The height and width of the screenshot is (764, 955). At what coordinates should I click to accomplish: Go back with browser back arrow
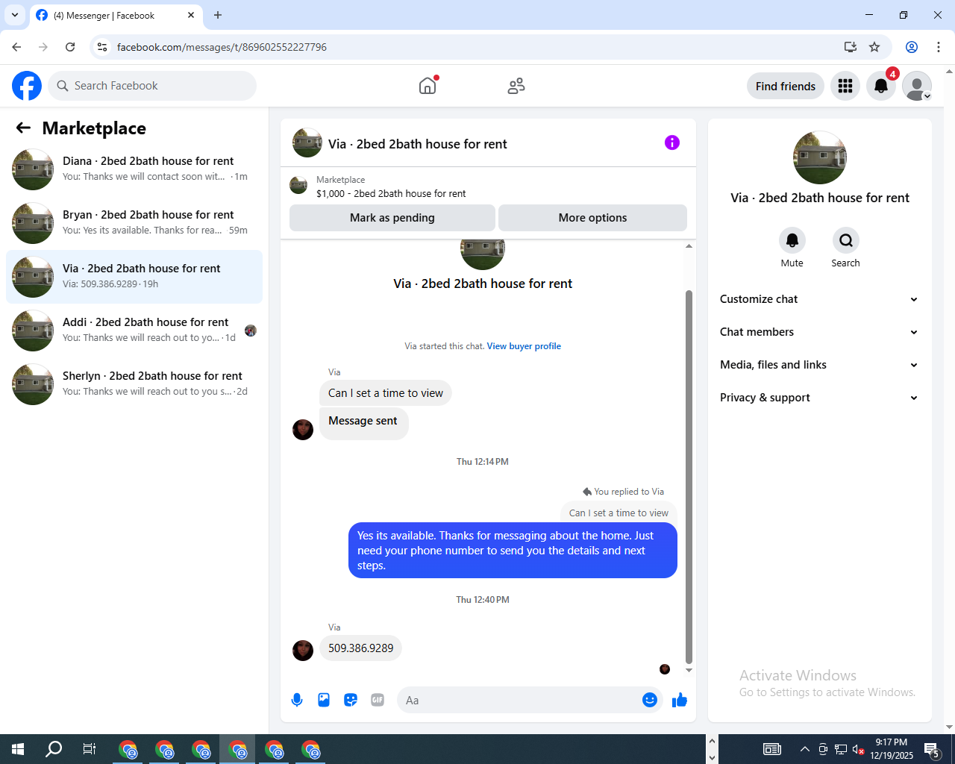coord(16,47)
